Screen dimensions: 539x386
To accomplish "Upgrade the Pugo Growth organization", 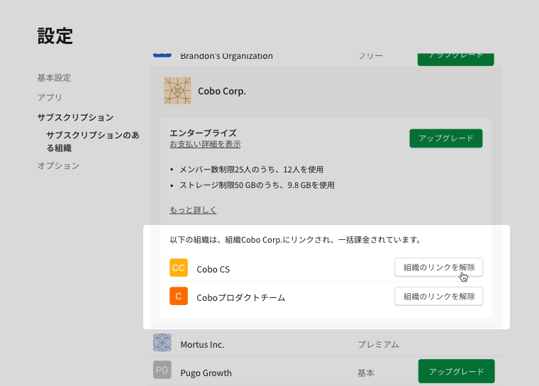I will click(457, 371).
